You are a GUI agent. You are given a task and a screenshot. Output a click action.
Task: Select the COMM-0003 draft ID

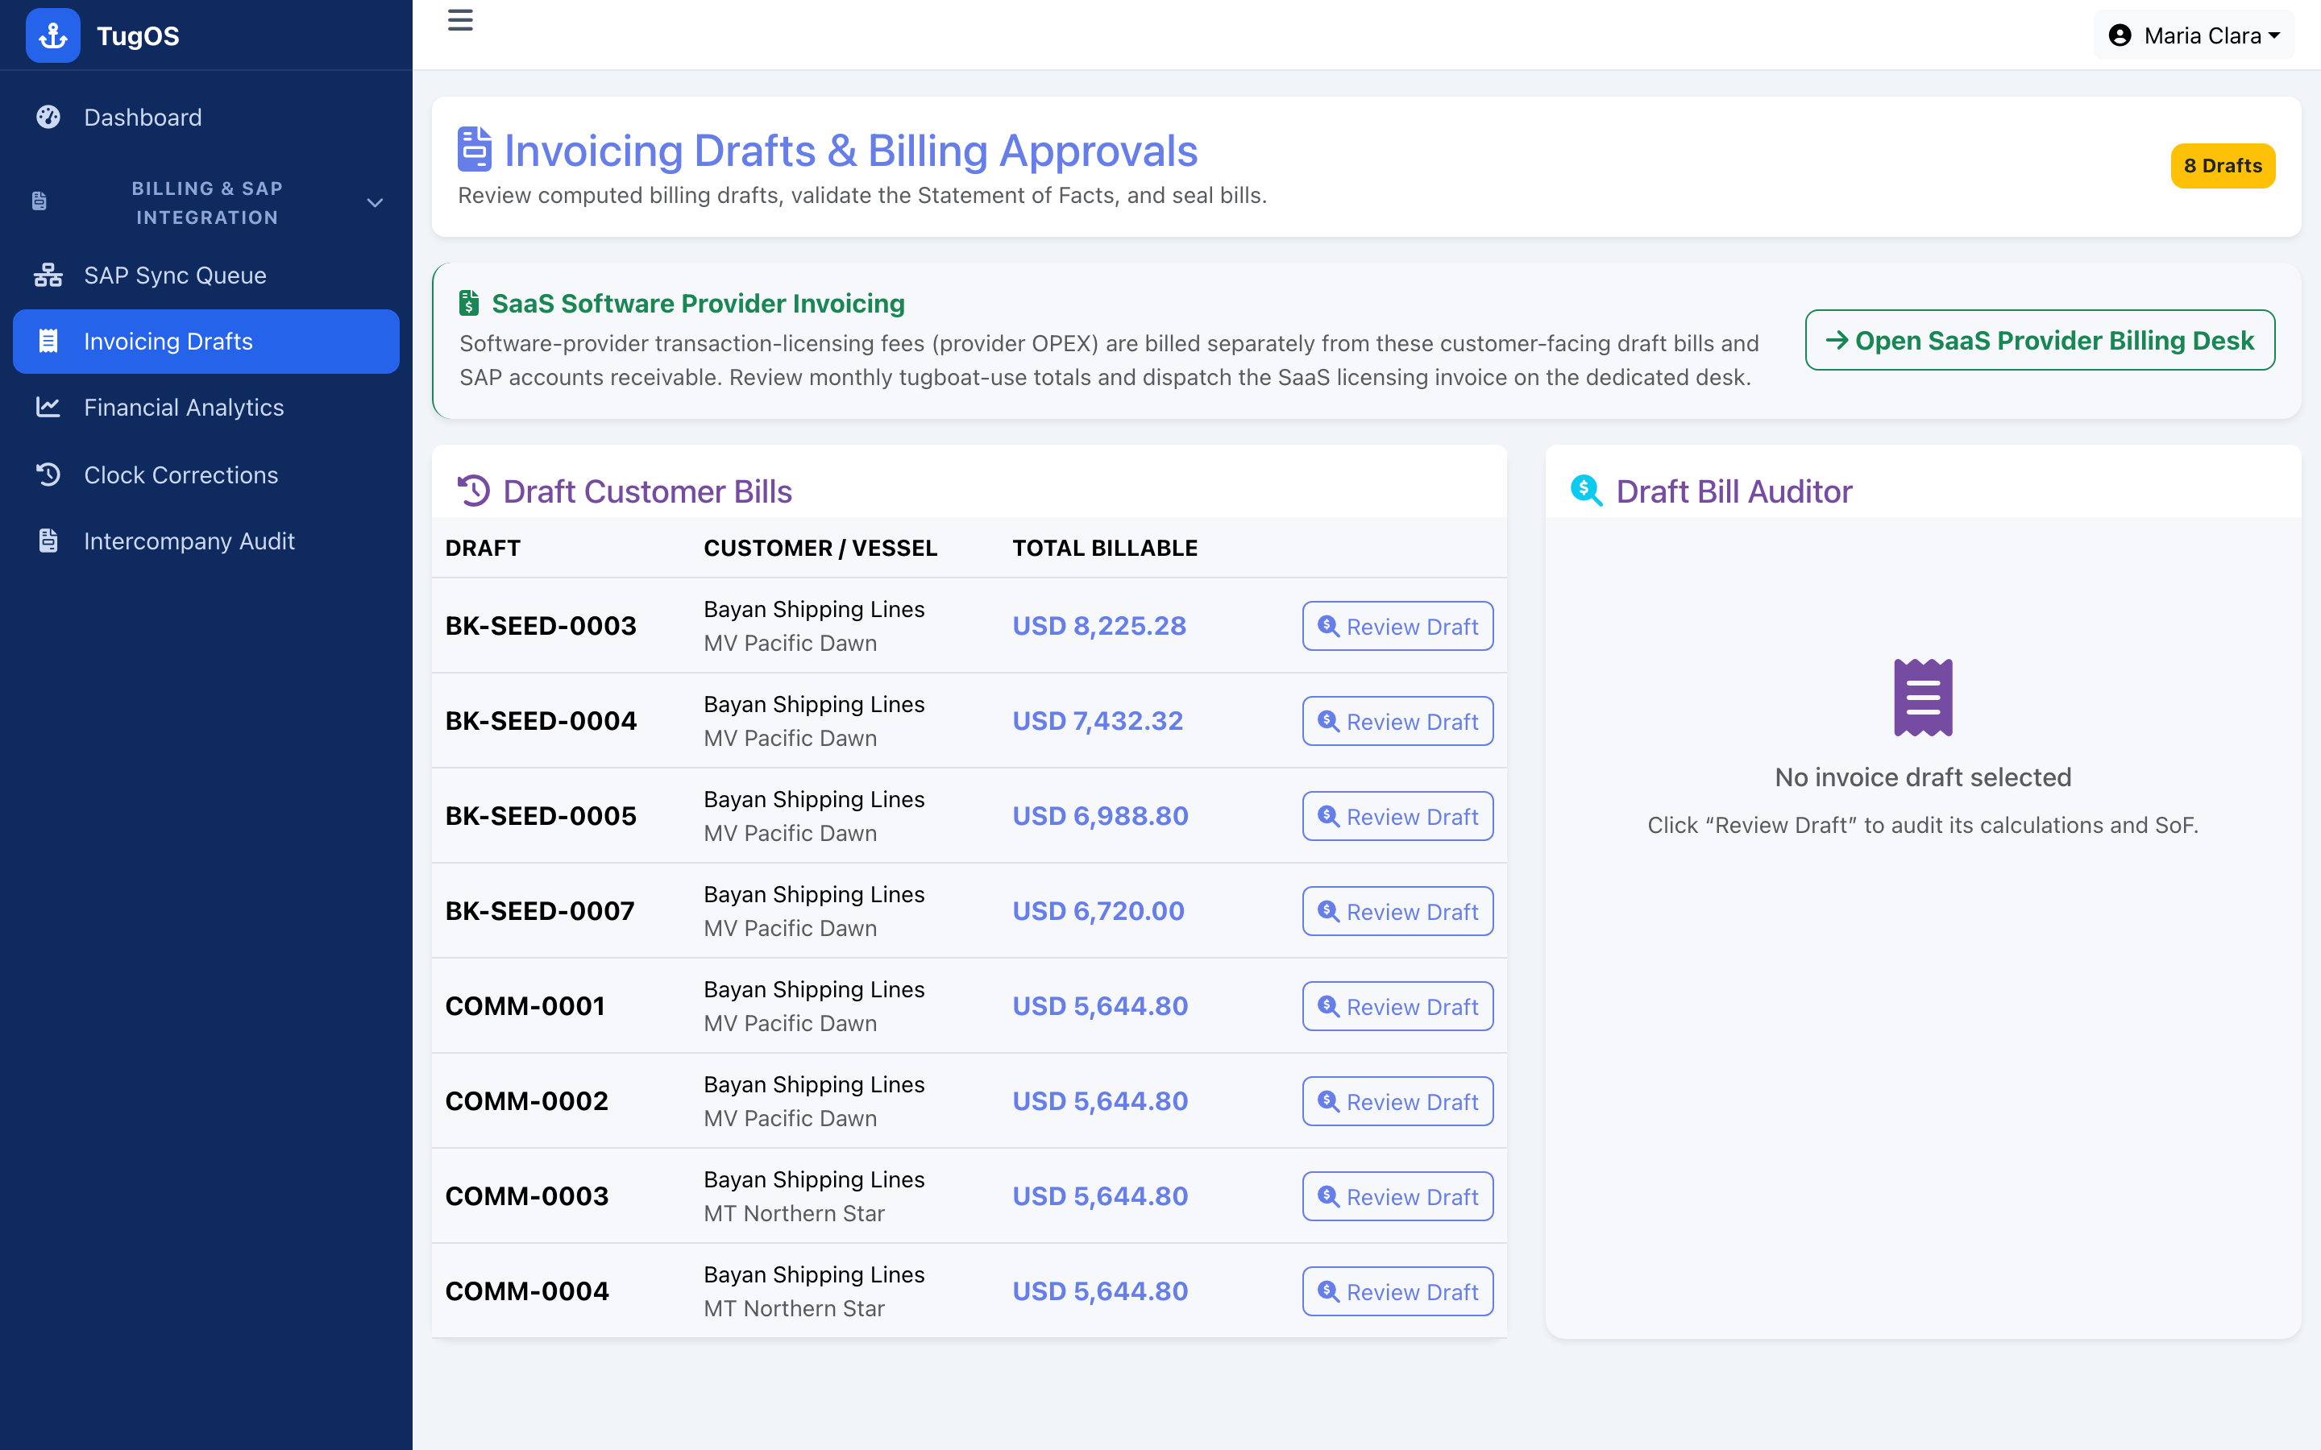tap(526, 1195)
